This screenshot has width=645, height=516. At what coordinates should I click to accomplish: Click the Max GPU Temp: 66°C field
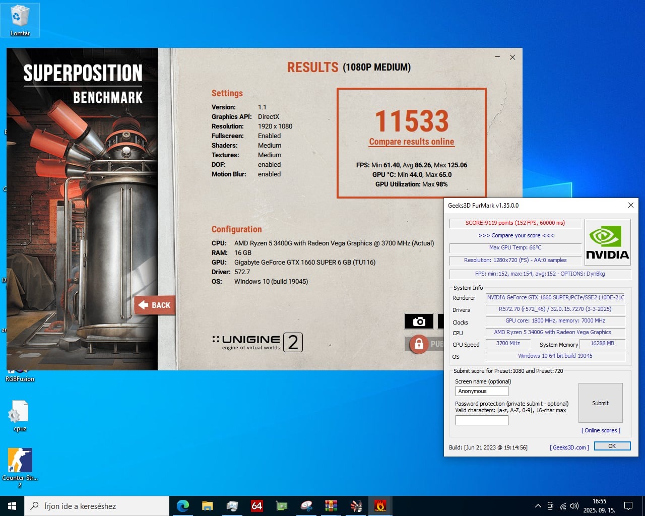(515, 247)
